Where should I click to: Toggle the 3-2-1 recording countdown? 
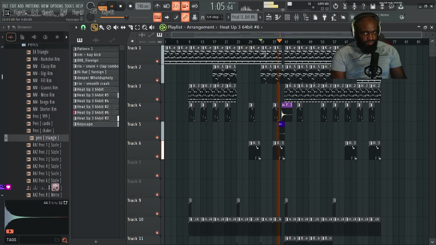coord(176,6)
